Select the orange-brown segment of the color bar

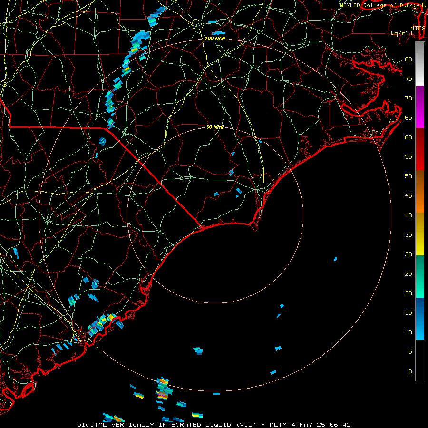420,191
